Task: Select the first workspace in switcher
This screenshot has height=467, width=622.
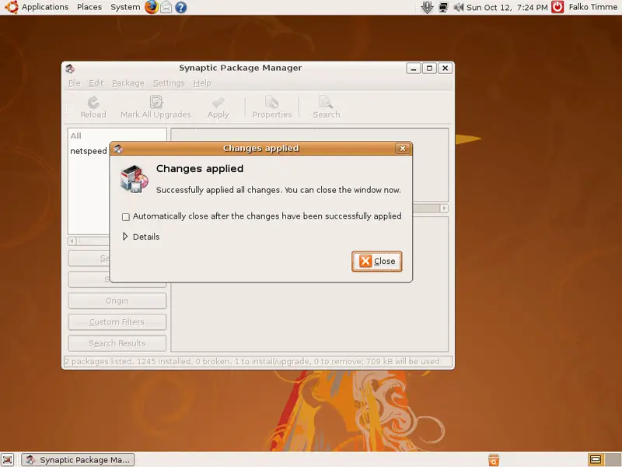Action: click(596, 460)
